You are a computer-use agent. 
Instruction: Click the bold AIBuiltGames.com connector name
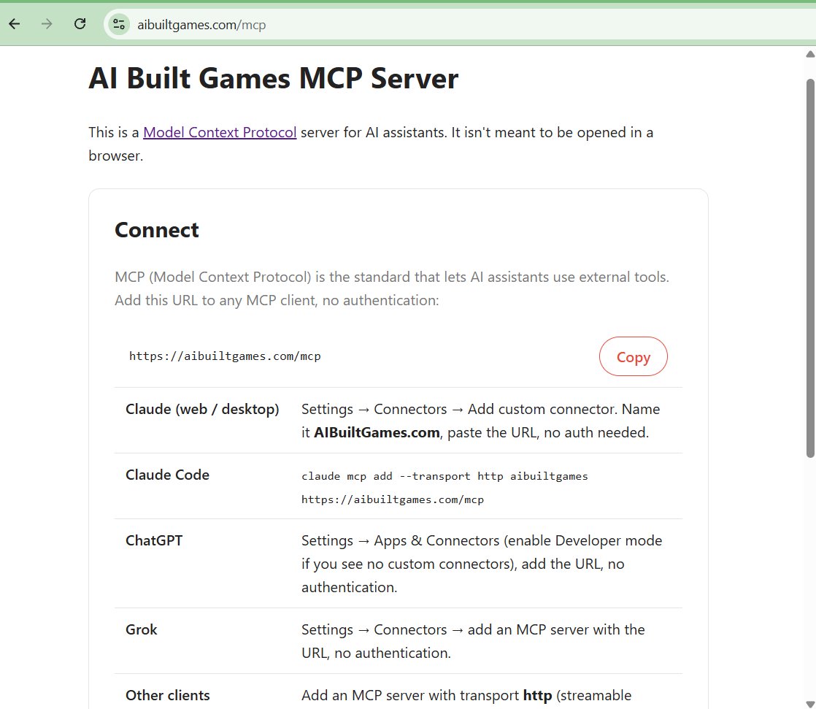[x=377, y=432]
